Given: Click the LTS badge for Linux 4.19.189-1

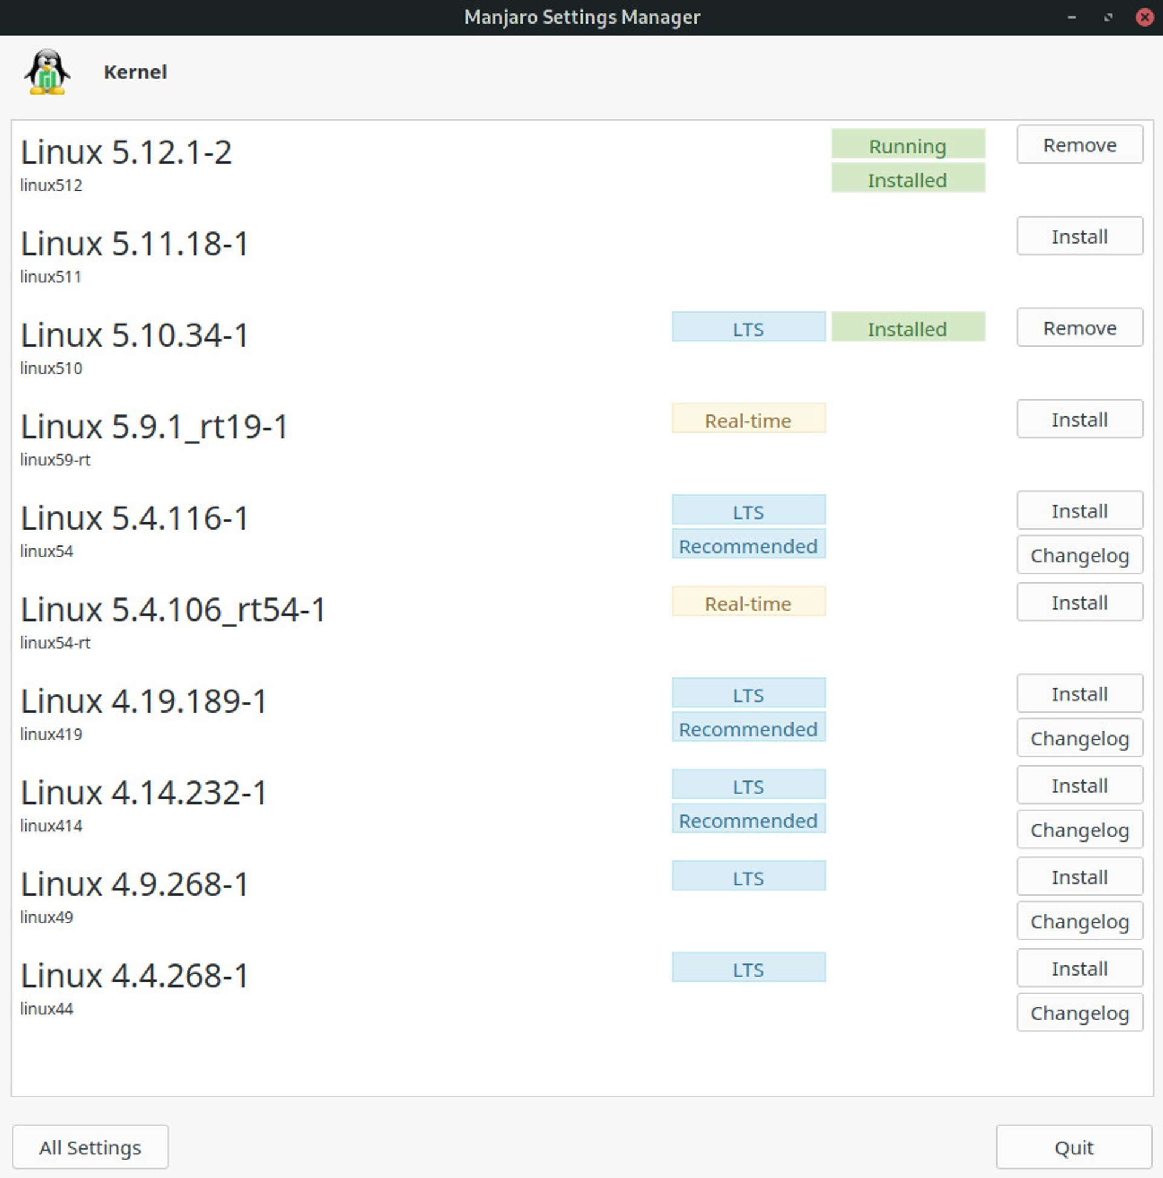Looking at the screenshot, I should [x=749, y=693].
